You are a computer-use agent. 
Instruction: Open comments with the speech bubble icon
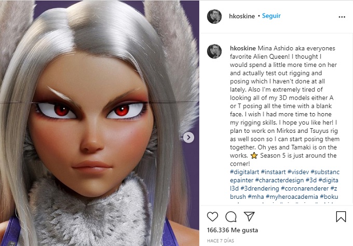pyautogui.click(x=231, y=217)
